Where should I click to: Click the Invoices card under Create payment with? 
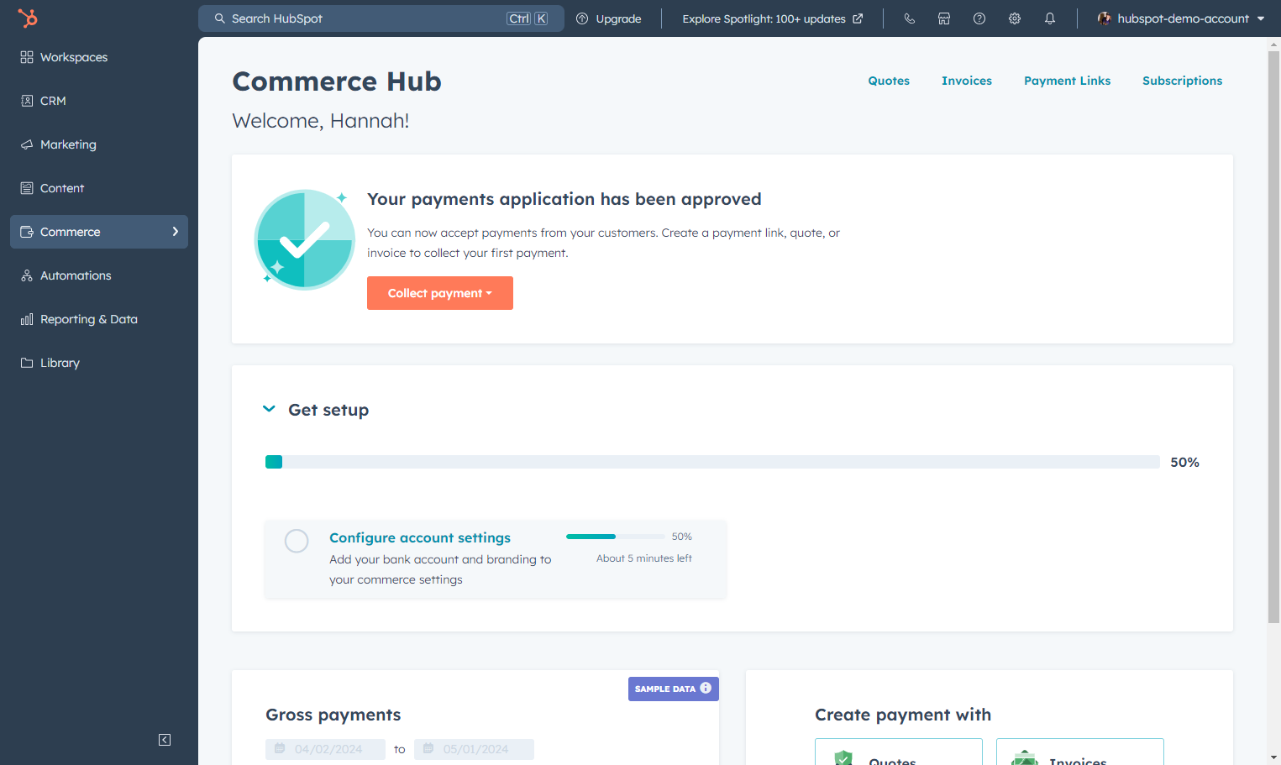tap(1080, 752)
